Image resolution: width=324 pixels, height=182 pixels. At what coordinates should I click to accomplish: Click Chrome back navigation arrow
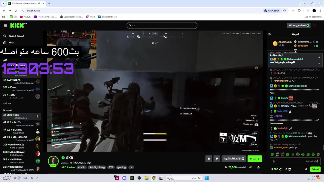pos(4,11)
